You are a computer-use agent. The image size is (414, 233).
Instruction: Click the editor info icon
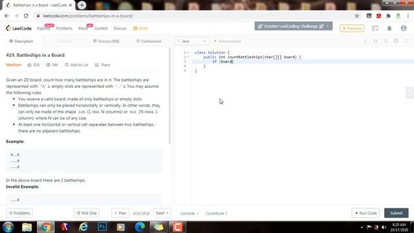click(365, 41)
